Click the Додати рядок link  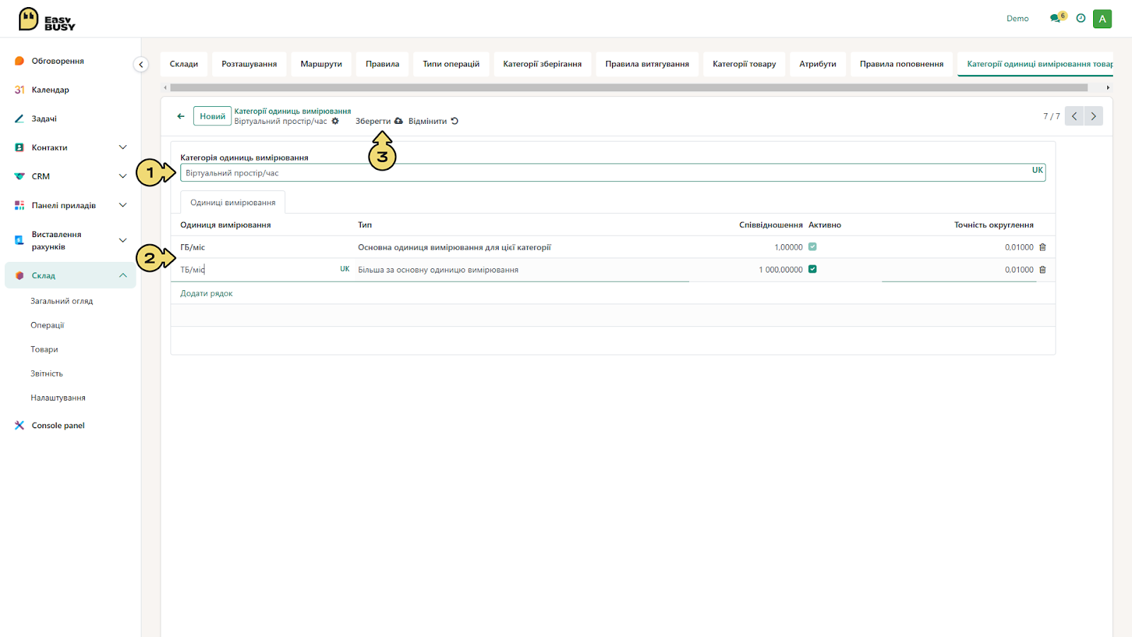tap(206, 293)
